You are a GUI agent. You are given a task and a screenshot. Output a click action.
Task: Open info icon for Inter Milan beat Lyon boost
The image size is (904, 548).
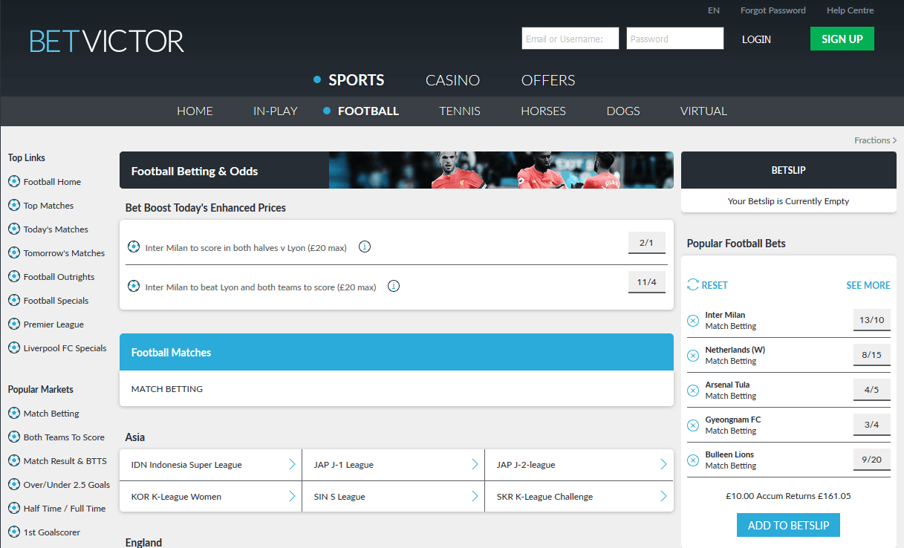tap(394, 286)
